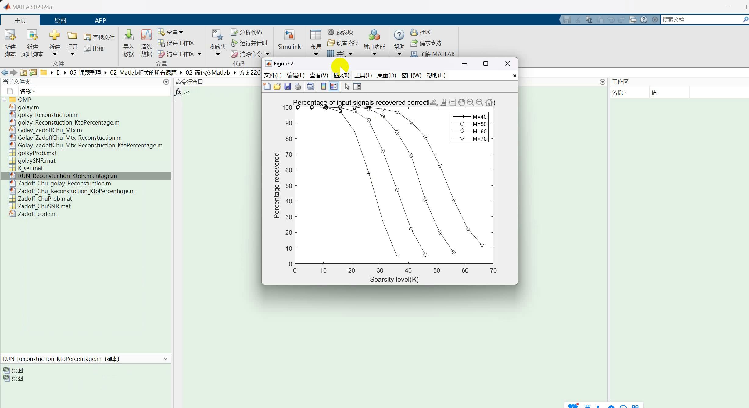
Task: Expand the OMP folder tree node
Action: click(x=4, y=100)
